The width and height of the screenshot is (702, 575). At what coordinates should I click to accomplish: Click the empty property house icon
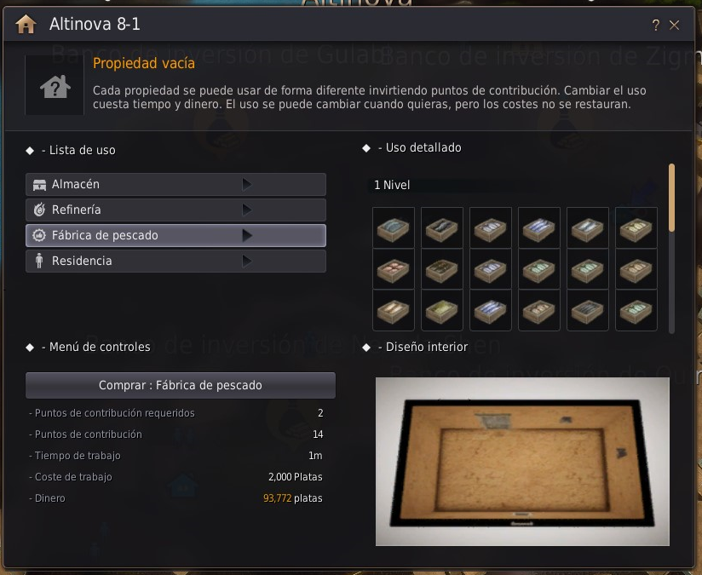click(x=55, y=85)
